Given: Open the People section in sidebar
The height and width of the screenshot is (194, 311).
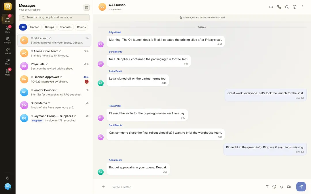Looking at the screenshot, I should click(x=7, y=41).
